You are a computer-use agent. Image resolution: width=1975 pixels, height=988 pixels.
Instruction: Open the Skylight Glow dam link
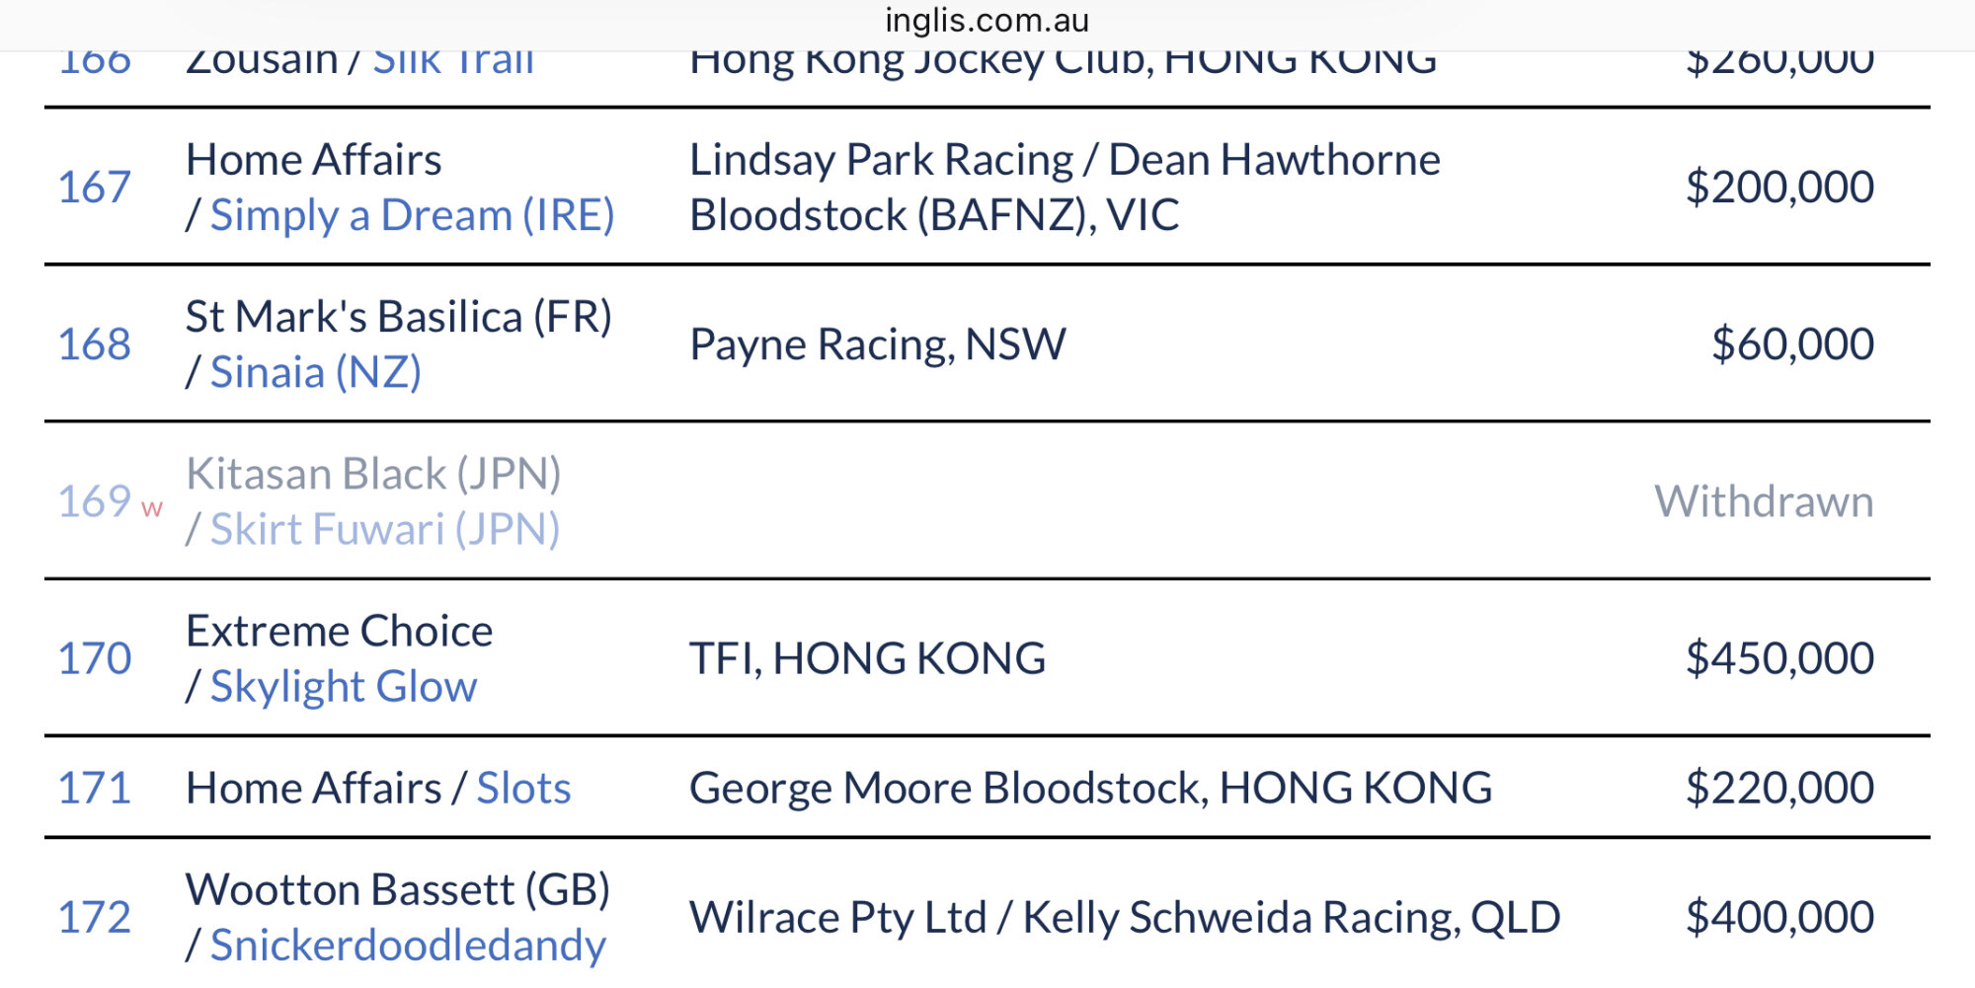click(343, 686)
